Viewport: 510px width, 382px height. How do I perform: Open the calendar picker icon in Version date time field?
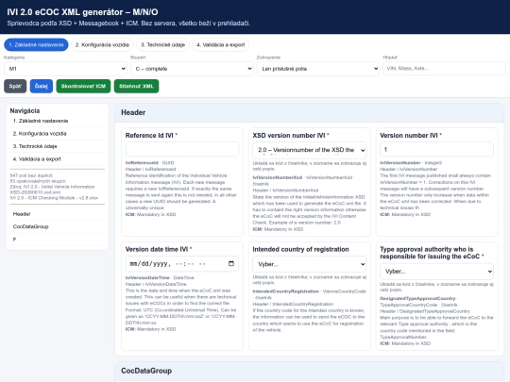coord(231,263)
